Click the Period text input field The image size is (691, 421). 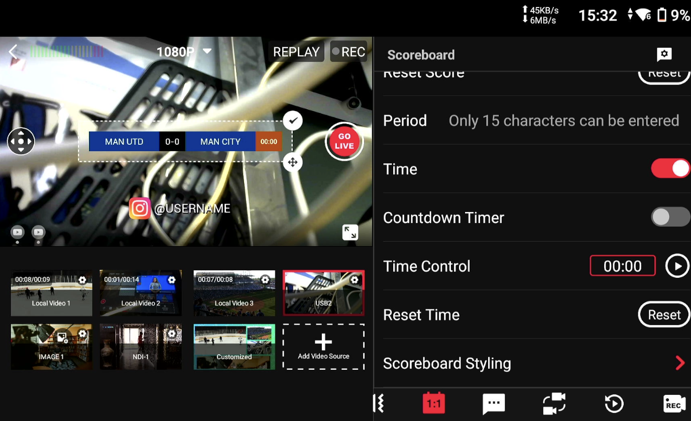(x=564, y=121)
